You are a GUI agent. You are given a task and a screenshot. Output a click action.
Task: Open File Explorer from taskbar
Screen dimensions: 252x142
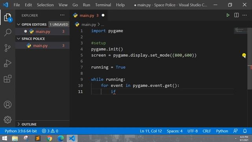click(15, 138)
